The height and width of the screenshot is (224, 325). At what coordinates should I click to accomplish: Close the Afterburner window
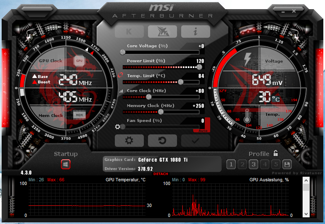293,11
